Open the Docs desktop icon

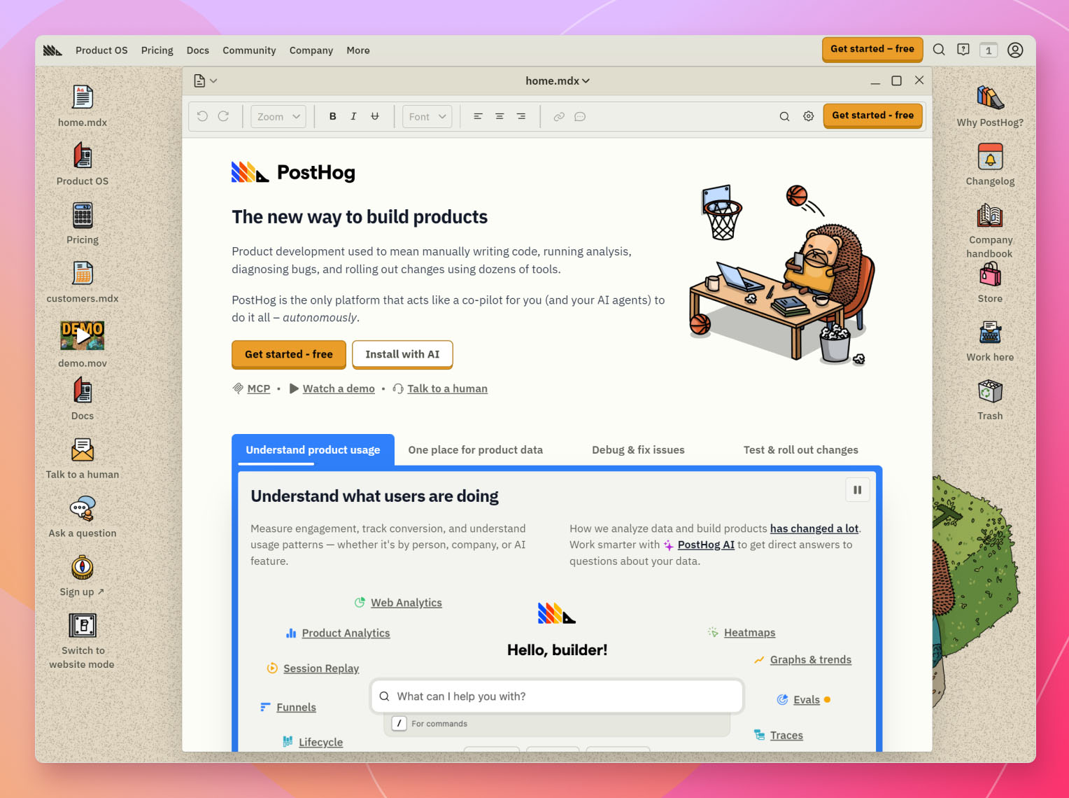[83, 391]
